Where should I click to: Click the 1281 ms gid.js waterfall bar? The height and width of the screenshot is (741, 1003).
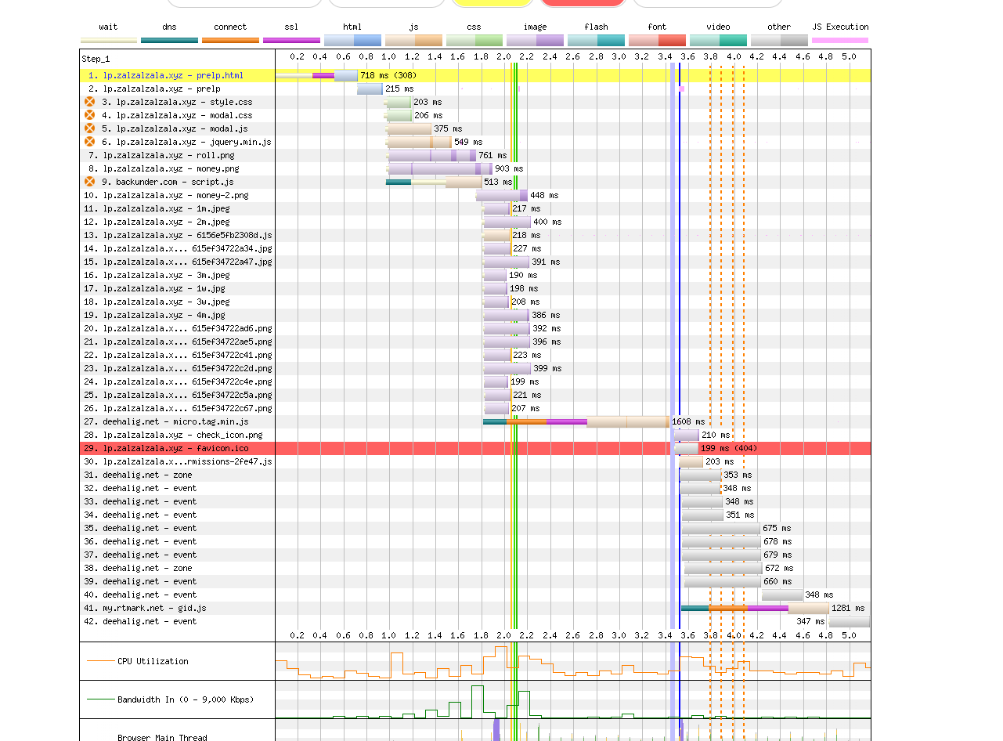[755, 609]
